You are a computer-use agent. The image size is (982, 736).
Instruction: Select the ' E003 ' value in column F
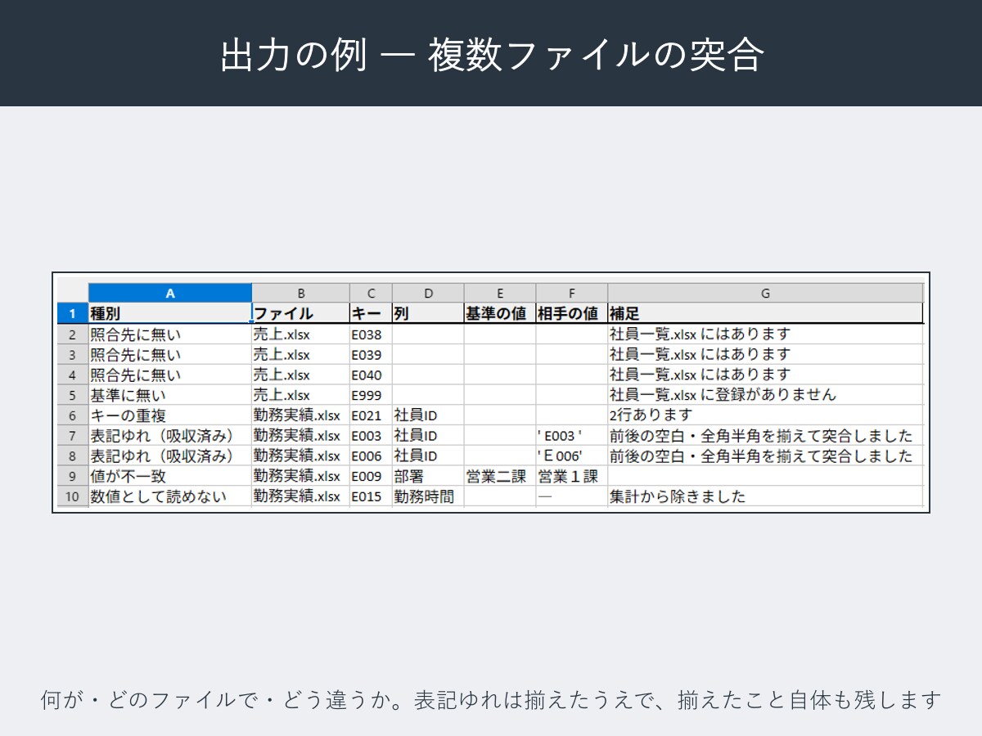(x=572, y=436)
